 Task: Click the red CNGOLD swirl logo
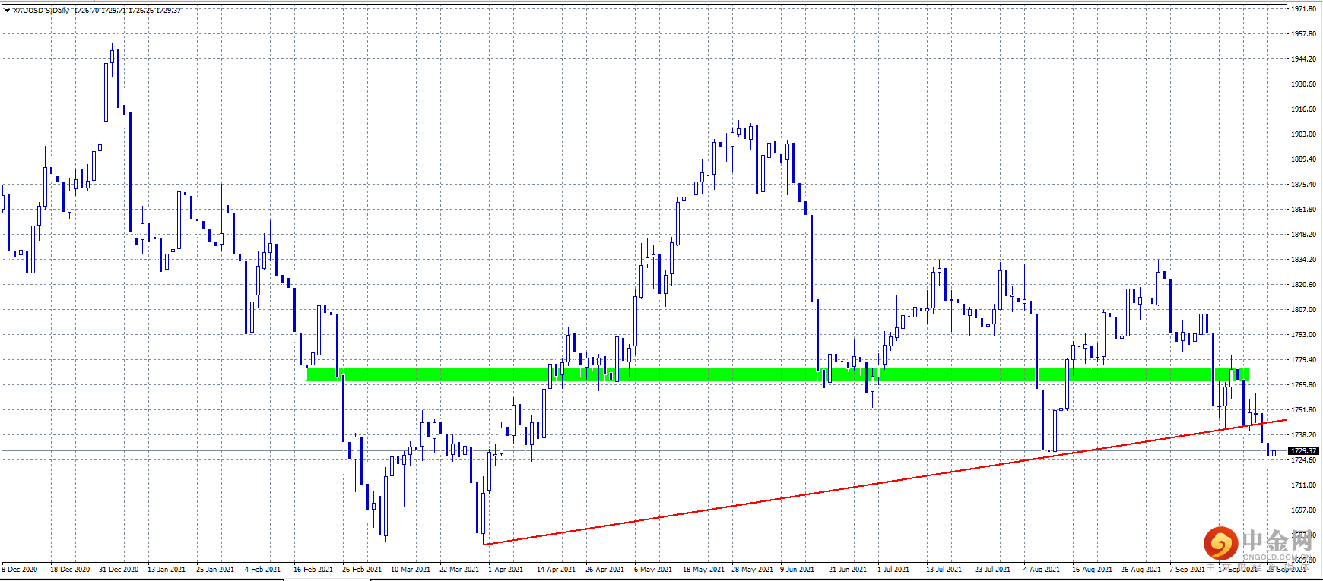click(1220, 543)
